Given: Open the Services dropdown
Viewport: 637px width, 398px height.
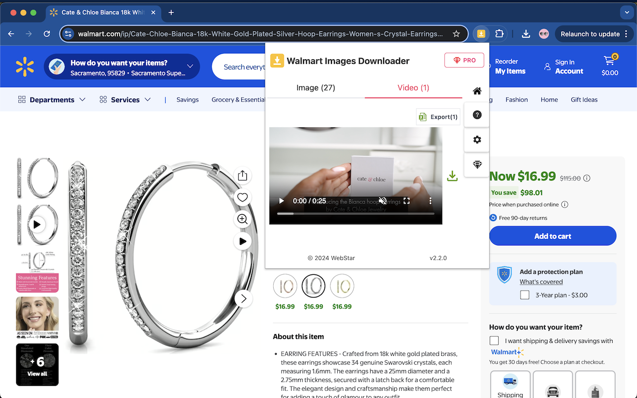Looking at the screenshot, I should pyautogui.click(x=125, y=99).
